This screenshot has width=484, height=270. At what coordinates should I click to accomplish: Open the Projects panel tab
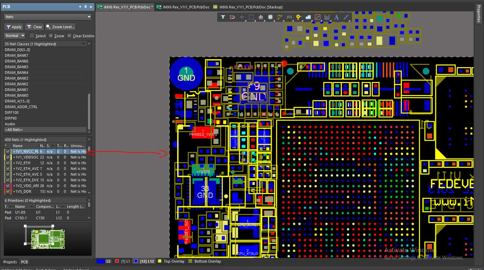pos(10,262)
